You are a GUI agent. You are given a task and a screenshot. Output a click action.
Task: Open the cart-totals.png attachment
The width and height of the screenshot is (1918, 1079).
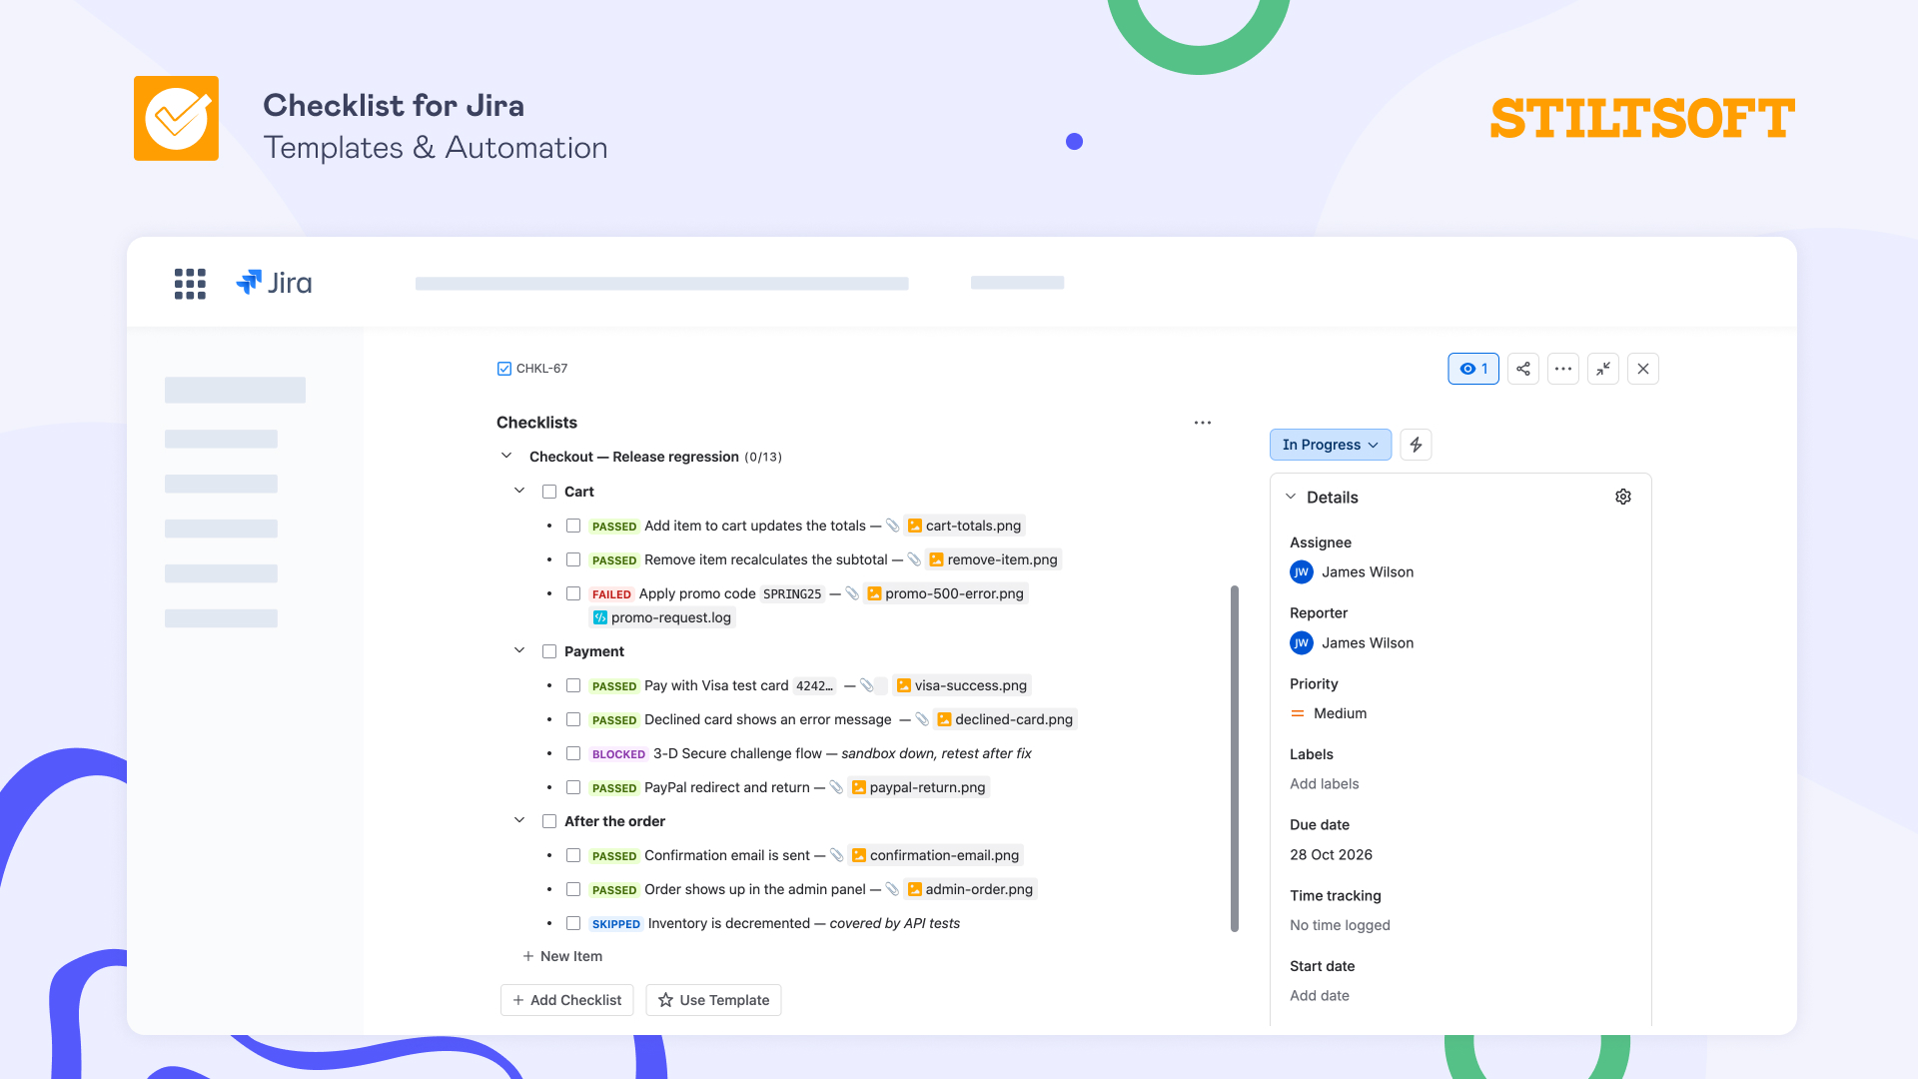[x=964, y=526]
